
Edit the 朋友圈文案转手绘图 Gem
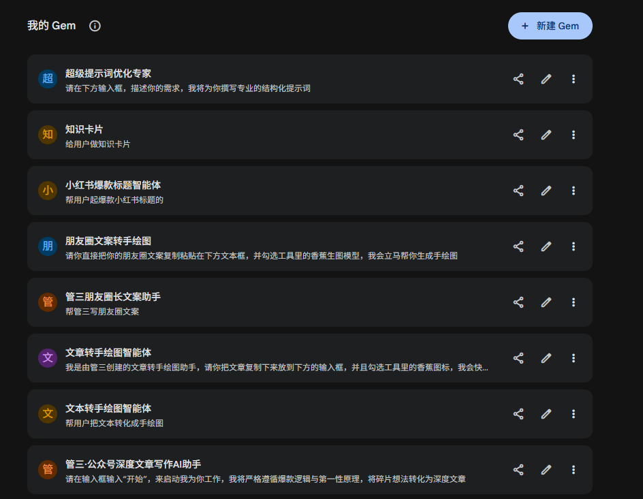click(x=546, y=246)
